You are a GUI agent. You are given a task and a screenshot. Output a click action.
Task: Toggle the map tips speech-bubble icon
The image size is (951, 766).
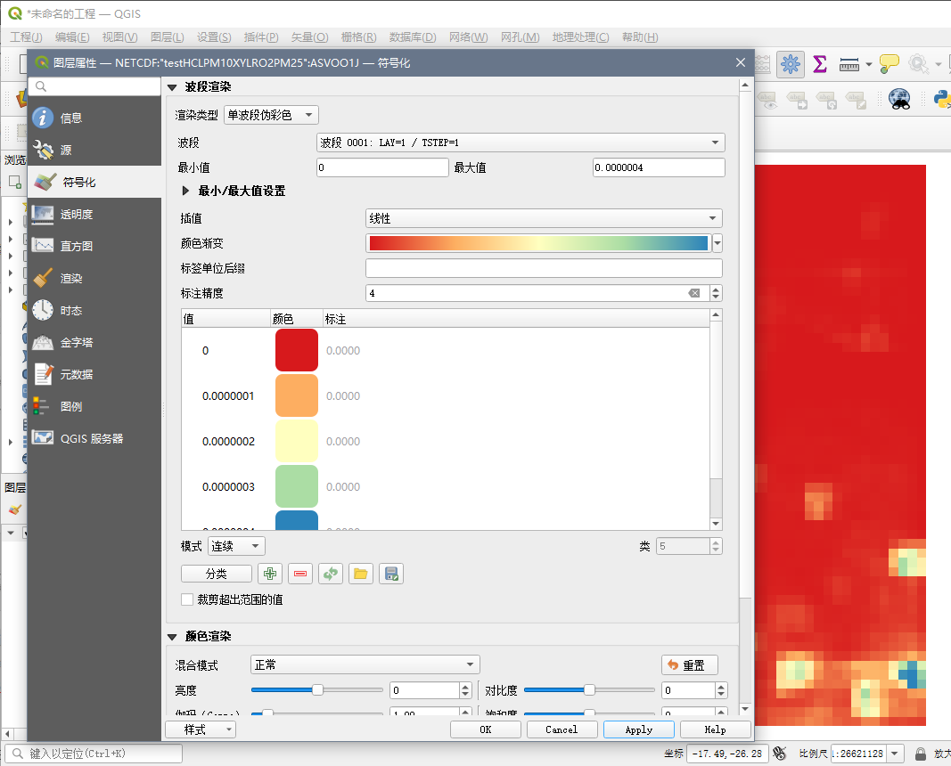click(x=888, y=64)
